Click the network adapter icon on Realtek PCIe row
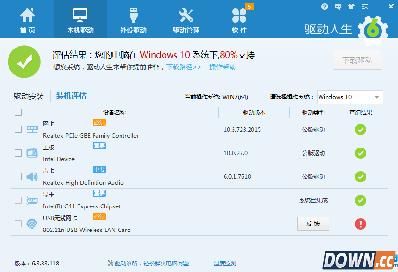Viewport: 398px width, 272px height. 32,129
